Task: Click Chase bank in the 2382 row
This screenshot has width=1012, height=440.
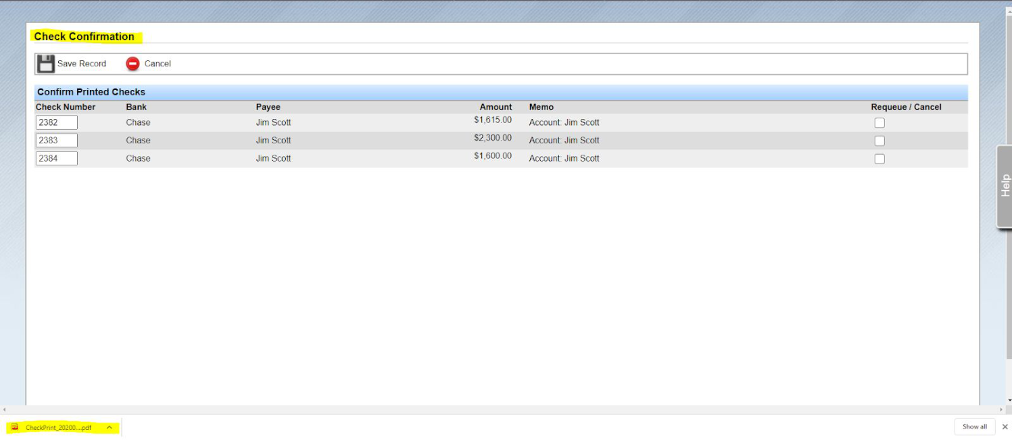Action: pos(138,122)
